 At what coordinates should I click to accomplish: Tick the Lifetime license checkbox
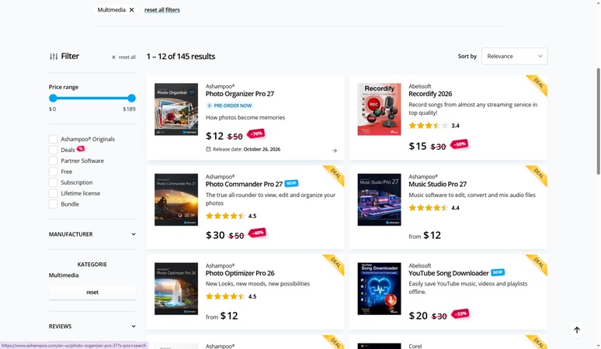(x=54, y=193)
